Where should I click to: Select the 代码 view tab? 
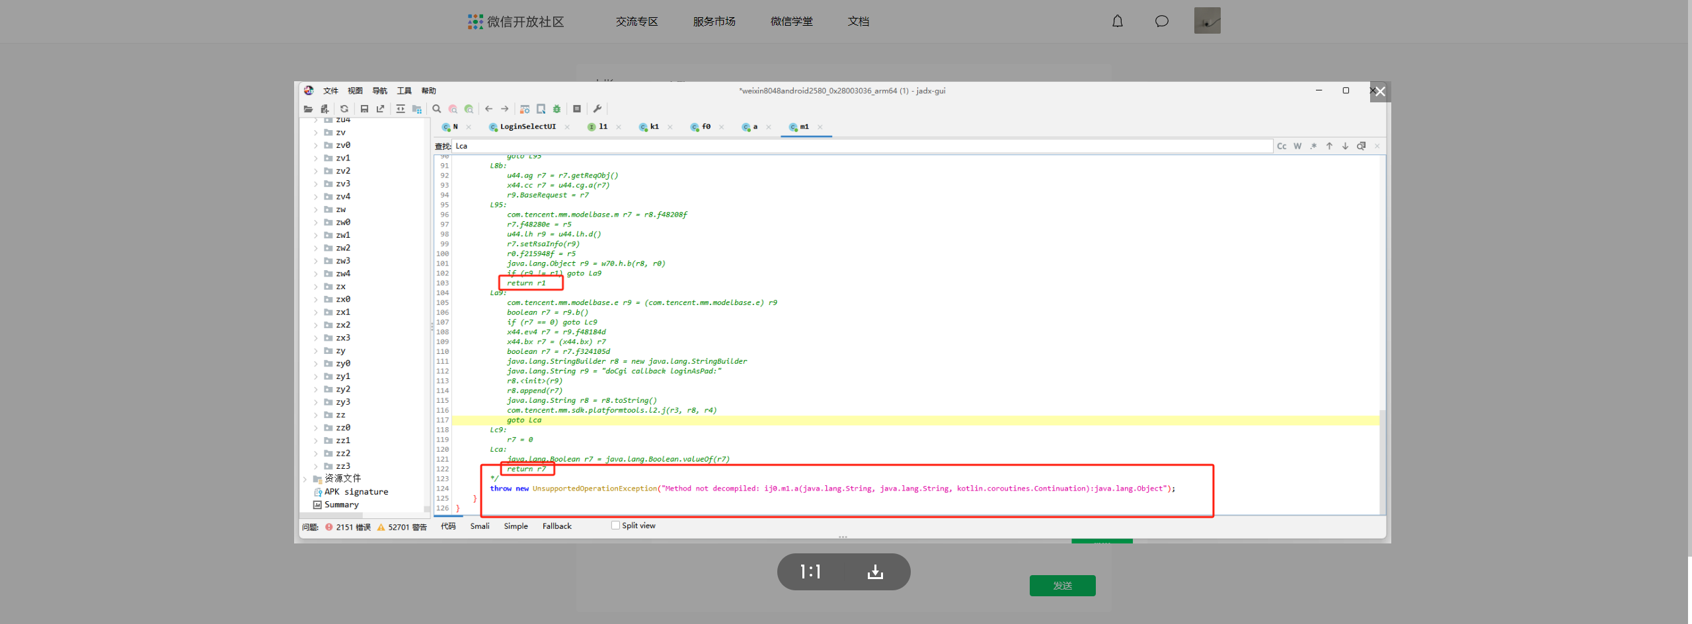click(x=448, y=526)
